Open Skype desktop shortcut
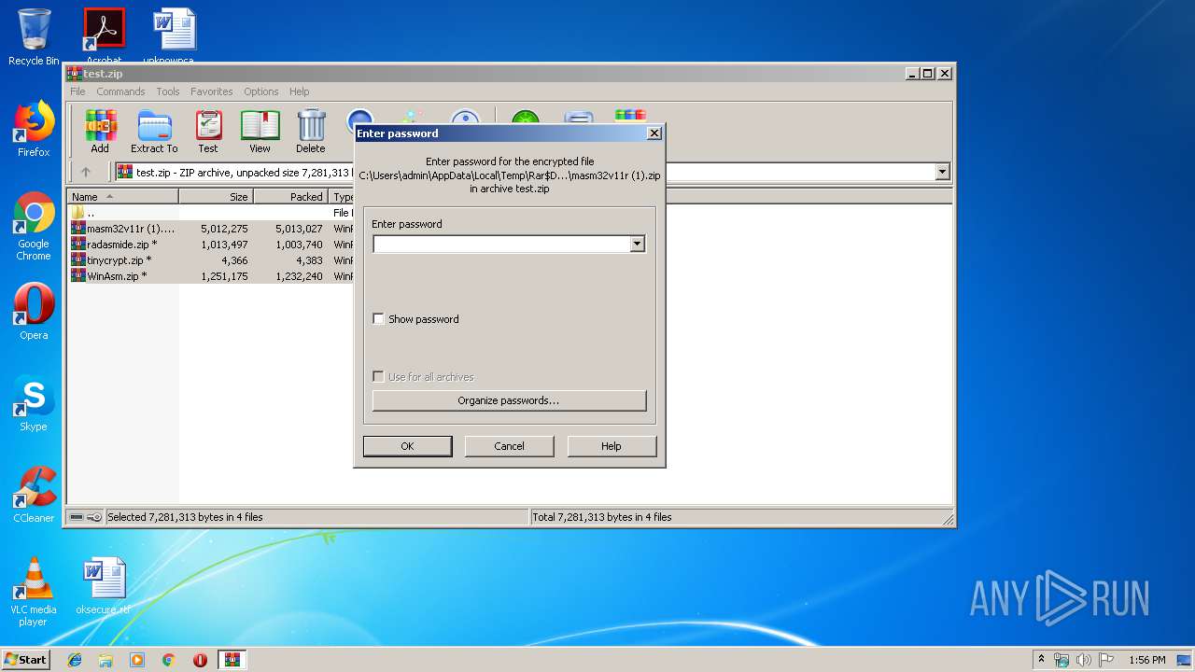This screenshot has width=1195, height=672. tap(34, 403)
